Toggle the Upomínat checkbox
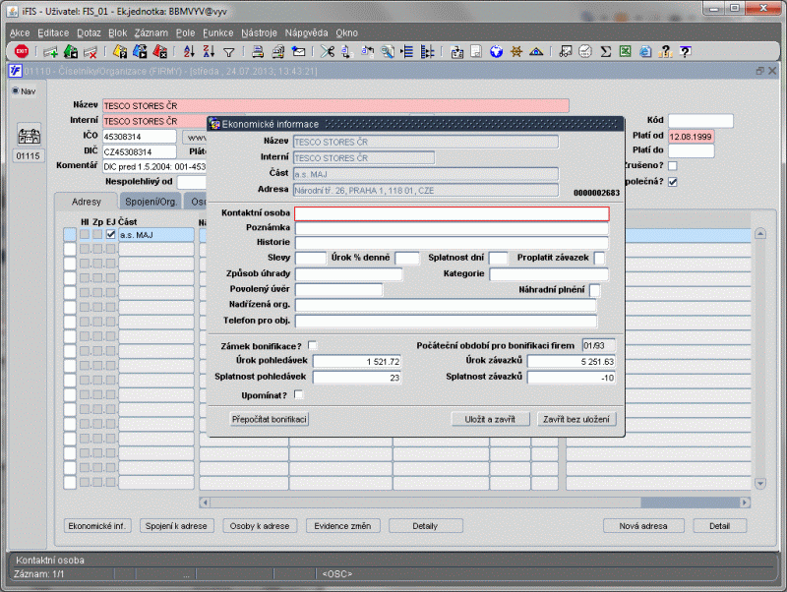The width and height of the screenshot is (787, 592). point(299,394)
